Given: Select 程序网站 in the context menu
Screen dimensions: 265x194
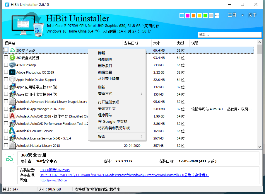Looking at the screenshot, I should 117,115.
